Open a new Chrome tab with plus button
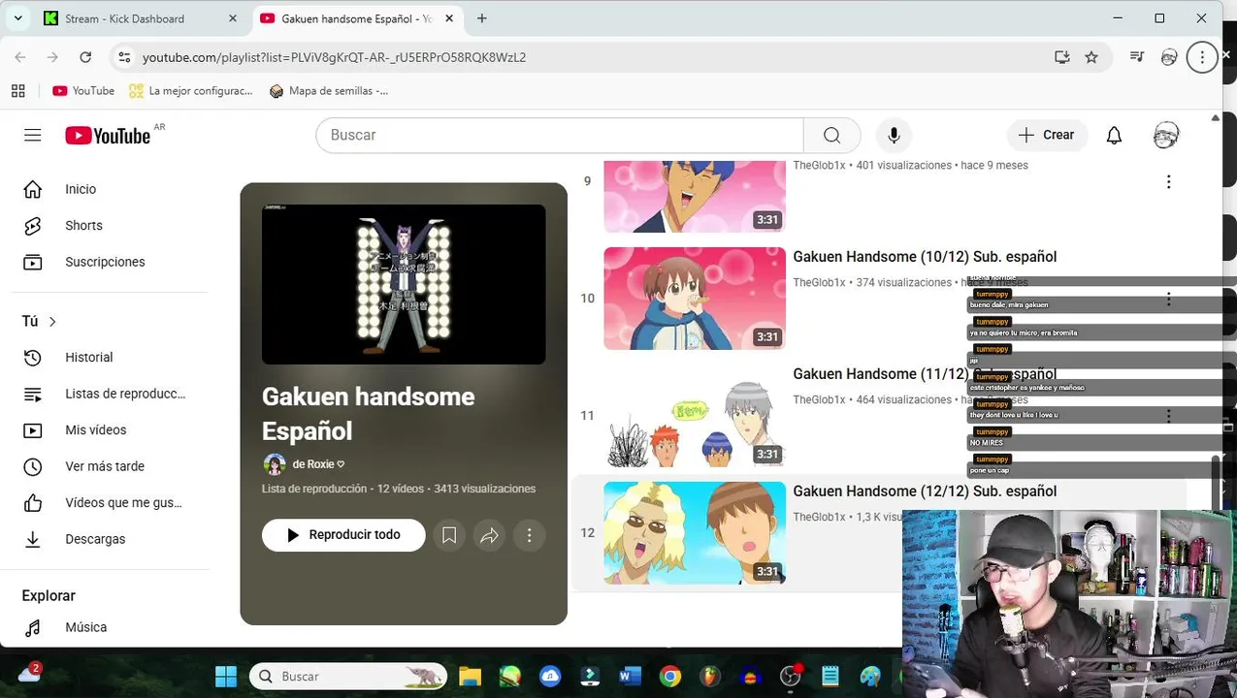 point(482,18)
